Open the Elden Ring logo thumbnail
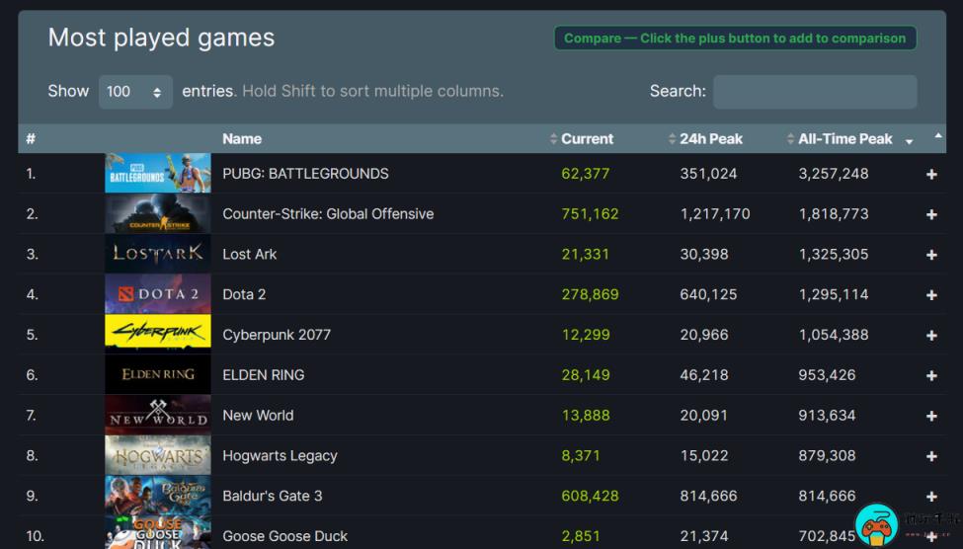This screenshot has width=963, height=549. pyautogui.click(x=158, y=374)
